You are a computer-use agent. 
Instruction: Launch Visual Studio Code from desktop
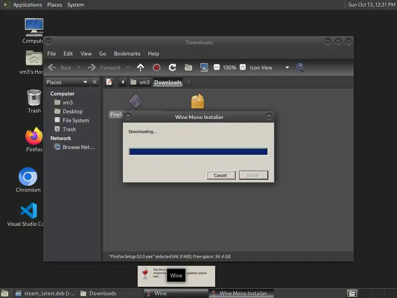29,211
